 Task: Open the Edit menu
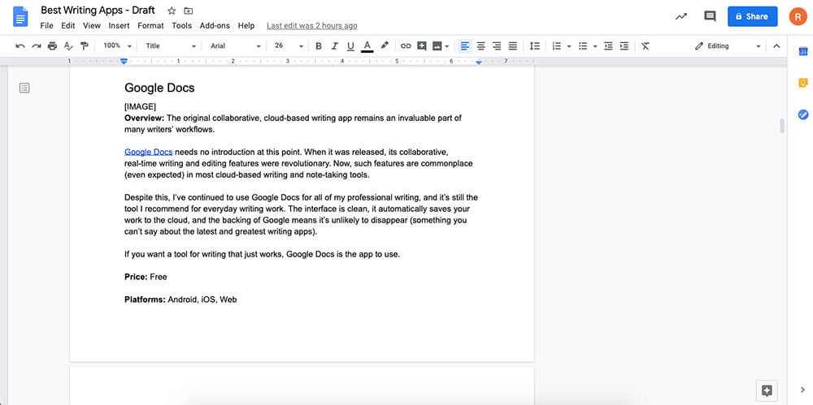point(68,25)
